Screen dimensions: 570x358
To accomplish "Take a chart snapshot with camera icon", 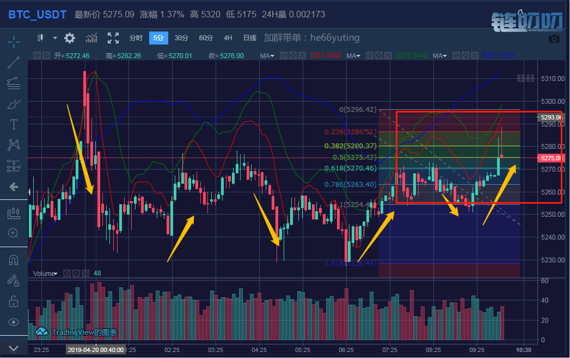I will (x=554, y=39).
